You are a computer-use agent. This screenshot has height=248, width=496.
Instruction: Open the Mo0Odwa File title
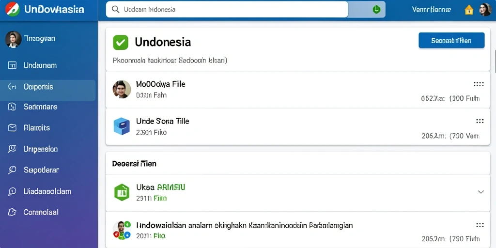pyautogui.click(x=161, y=84)
